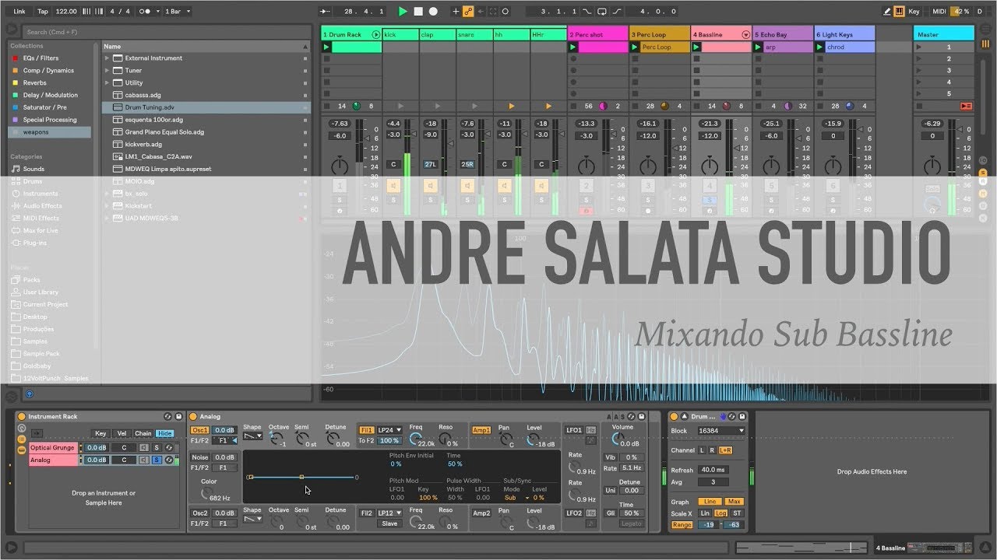Click the Optical Grunge chain
Image resolution: width=997 pixels, height=560 pixels.
pos(53,448)
